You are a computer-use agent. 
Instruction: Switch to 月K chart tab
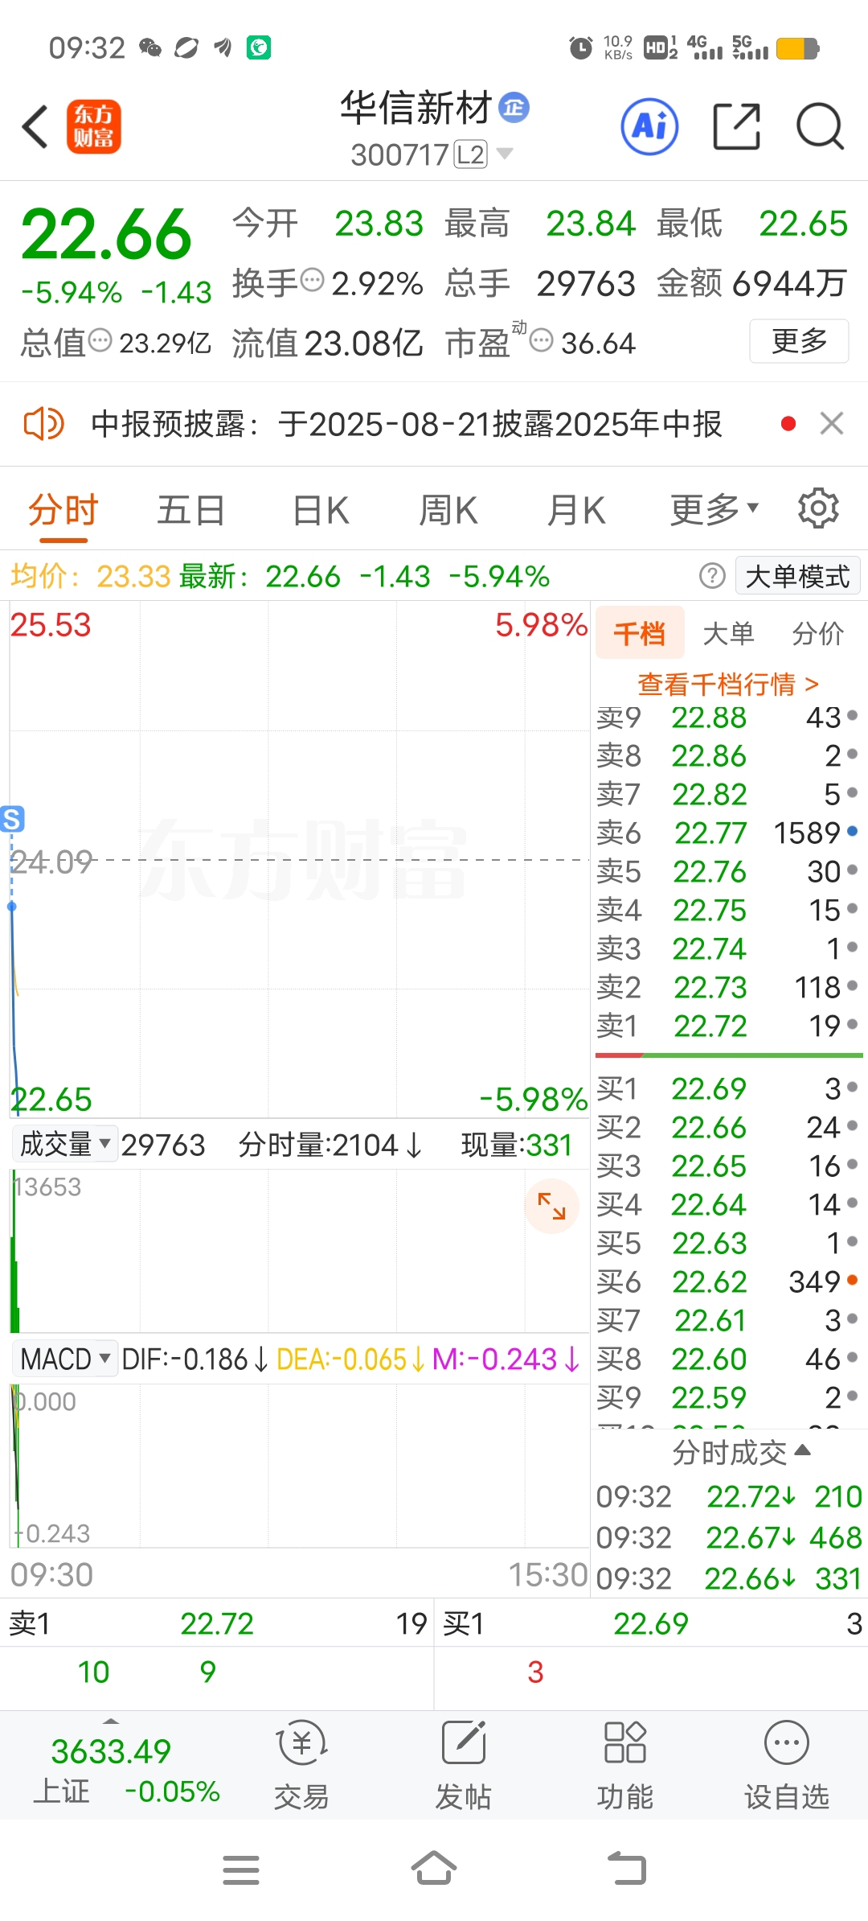coord(575,510)
